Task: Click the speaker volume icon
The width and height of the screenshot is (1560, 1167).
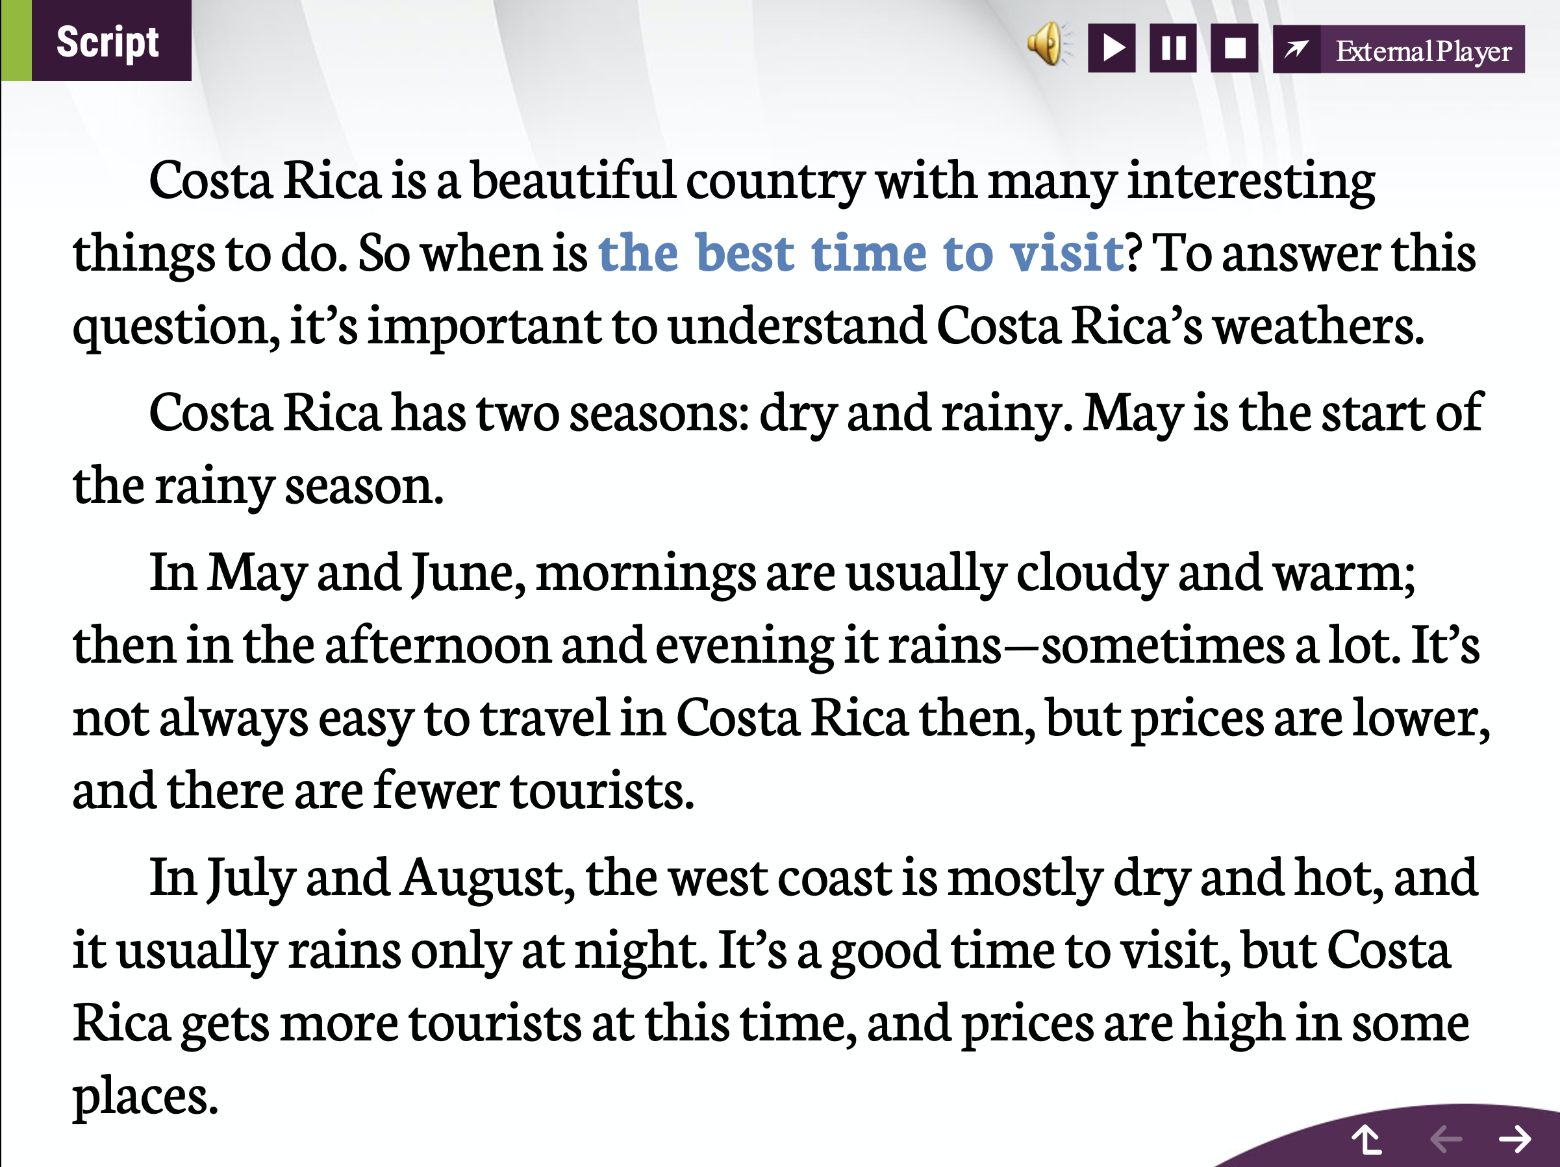Action: pyautogui.click(x=1048, y=45)
